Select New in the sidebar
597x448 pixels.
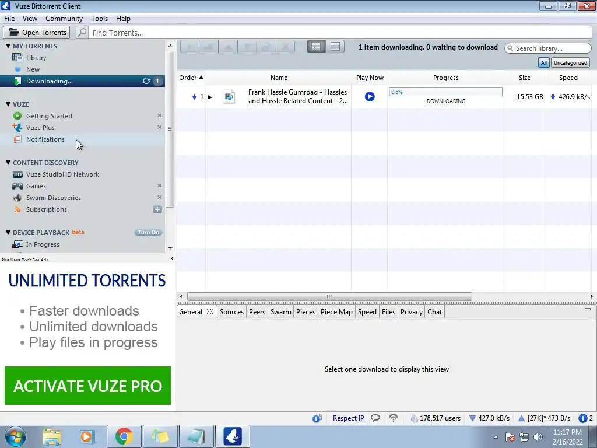click(x=33, y=69)
